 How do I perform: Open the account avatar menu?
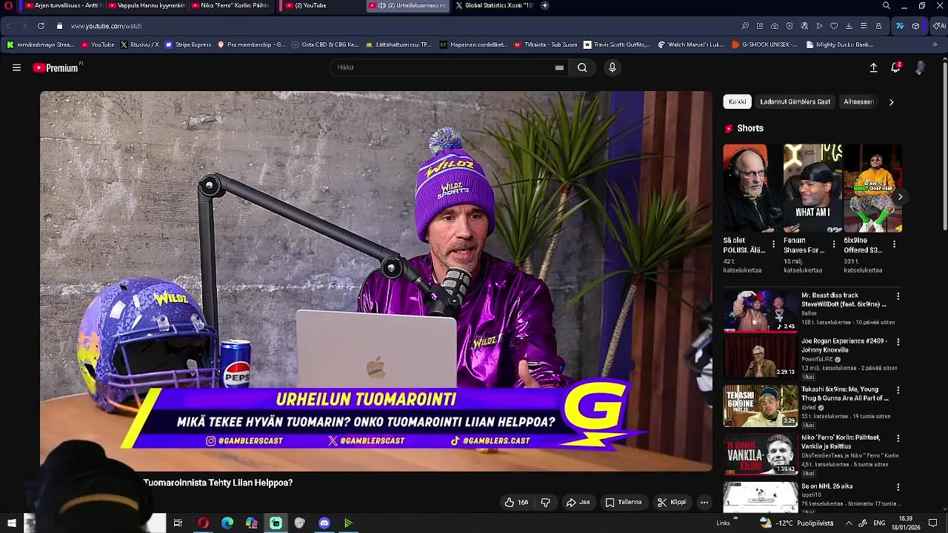tap(920, 67)
